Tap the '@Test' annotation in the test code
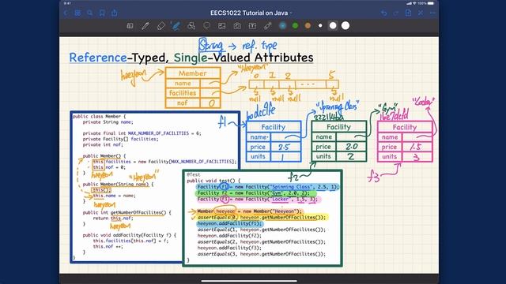The height and width of the screenshot is (284, 506). click(x=194, y=174)
